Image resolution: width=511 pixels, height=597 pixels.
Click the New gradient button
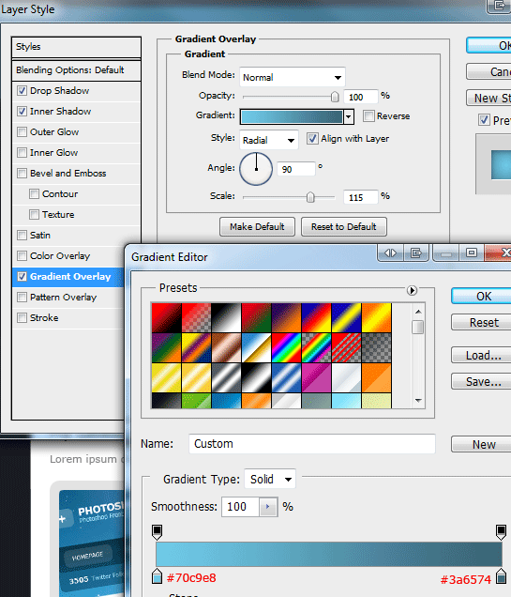click(x=481, y=444)
